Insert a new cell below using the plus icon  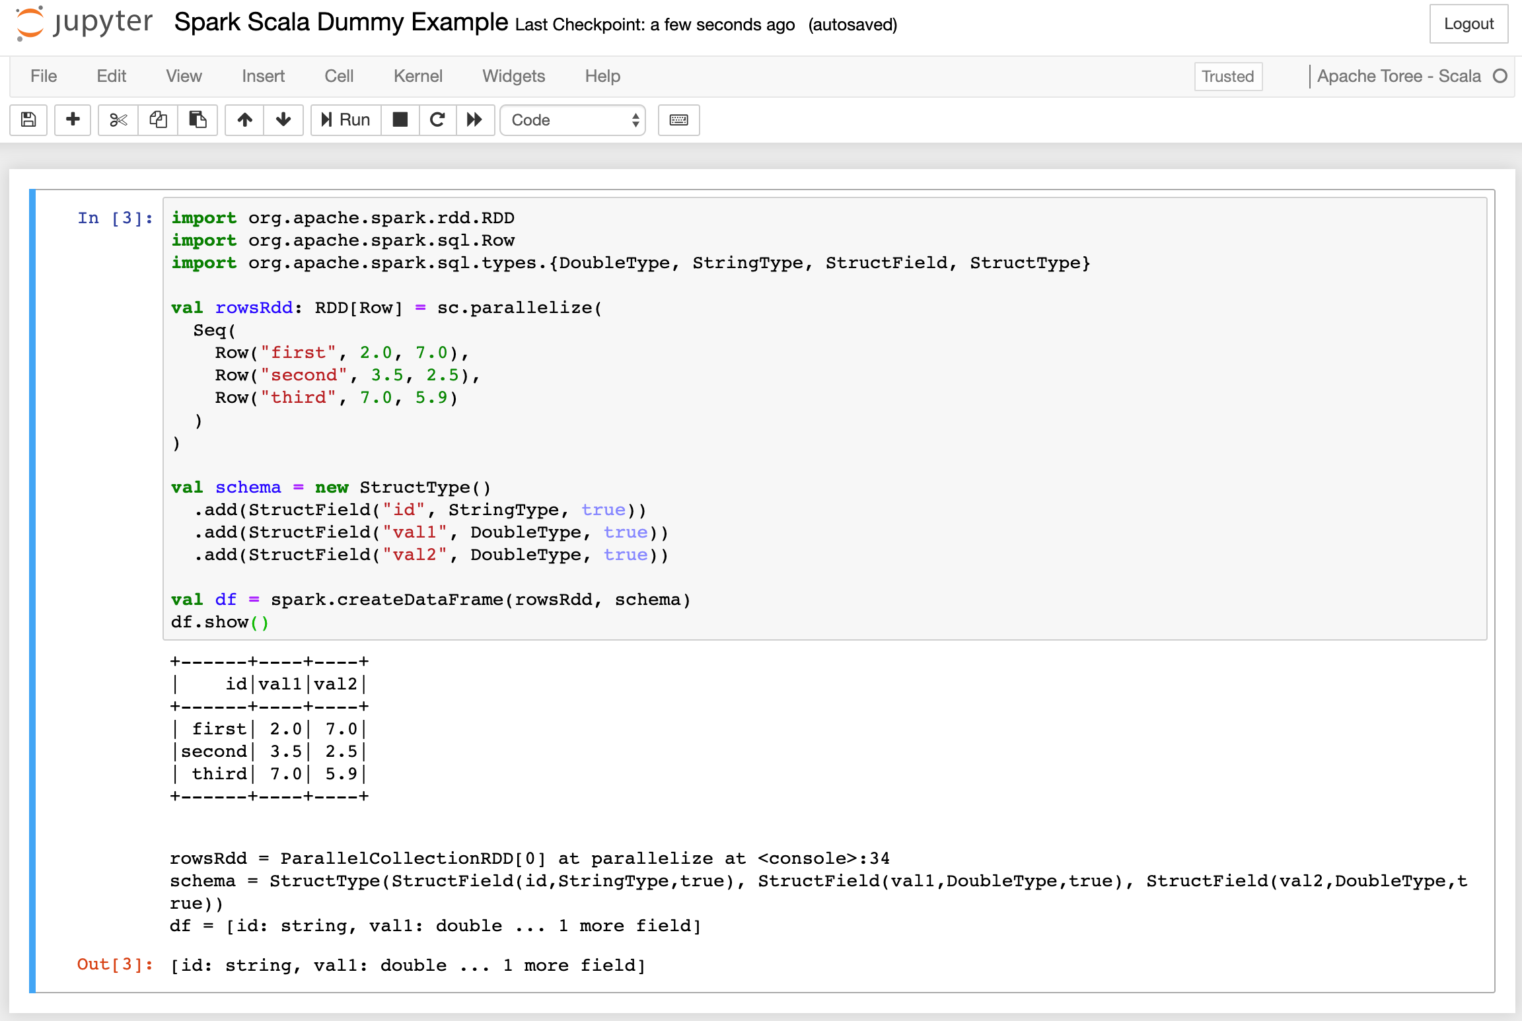(x=72, y=120)
